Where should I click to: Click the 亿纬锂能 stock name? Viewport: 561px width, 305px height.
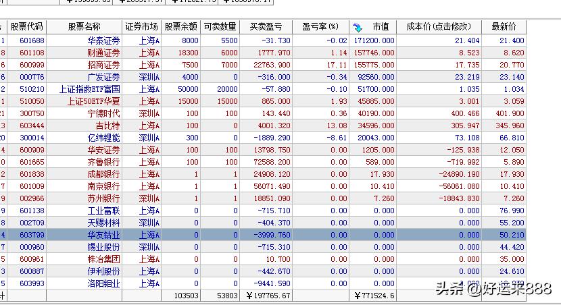click(x=104, y=138)
